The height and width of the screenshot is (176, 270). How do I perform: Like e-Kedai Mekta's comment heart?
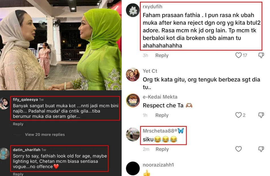pos(238,115)
